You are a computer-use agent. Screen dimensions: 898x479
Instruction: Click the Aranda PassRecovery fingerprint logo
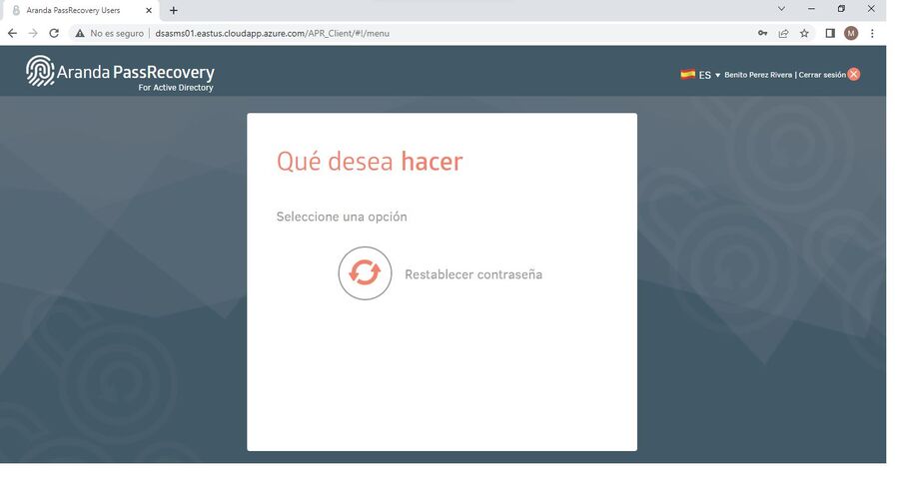click(40, 72)
